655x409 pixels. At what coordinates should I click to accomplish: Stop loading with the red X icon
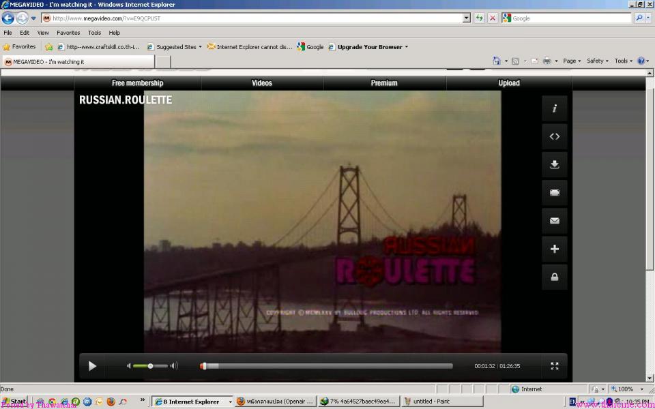click(493, 18)
